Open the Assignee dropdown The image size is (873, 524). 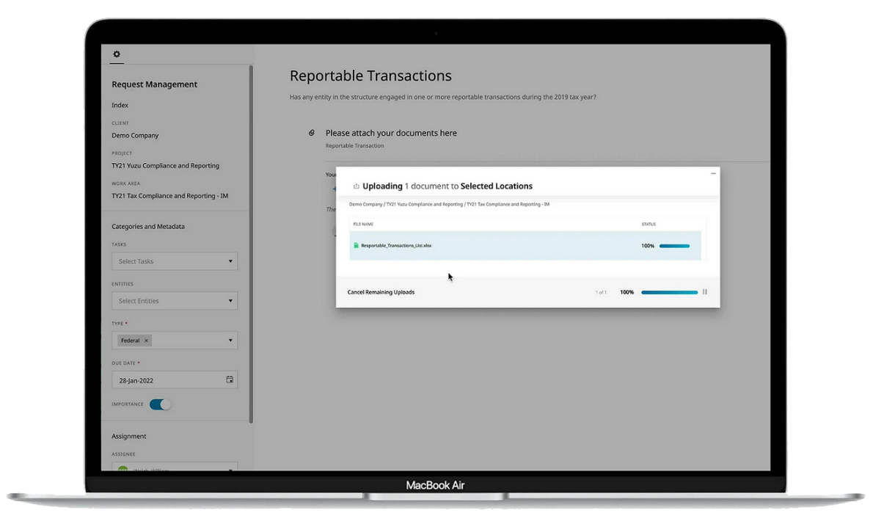[x=175, y=467]
